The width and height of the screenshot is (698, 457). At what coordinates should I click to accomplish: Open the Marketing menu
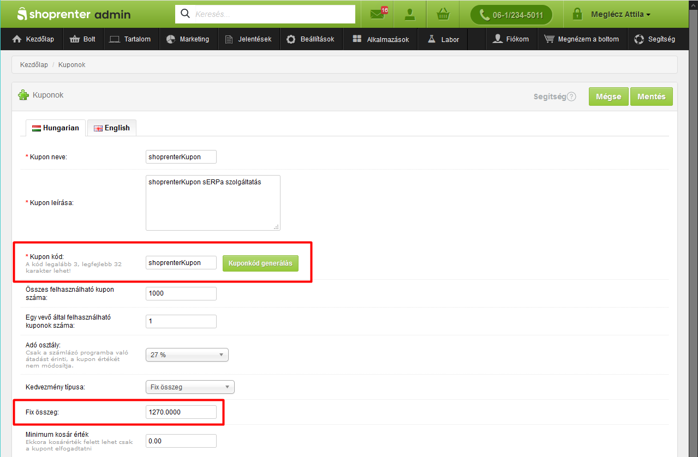[188, 39]
